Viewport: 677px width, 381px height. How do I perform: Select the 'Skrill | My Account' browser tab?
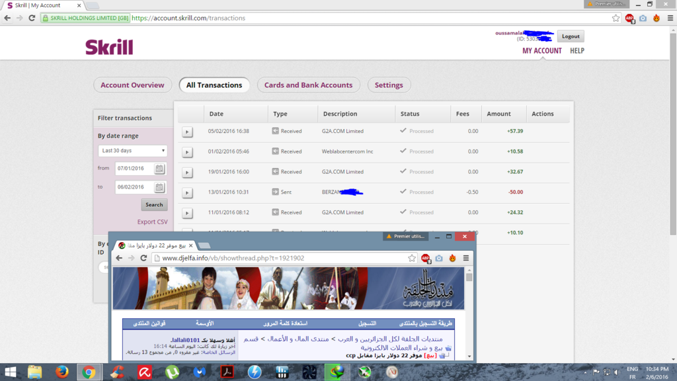[42, 5]
